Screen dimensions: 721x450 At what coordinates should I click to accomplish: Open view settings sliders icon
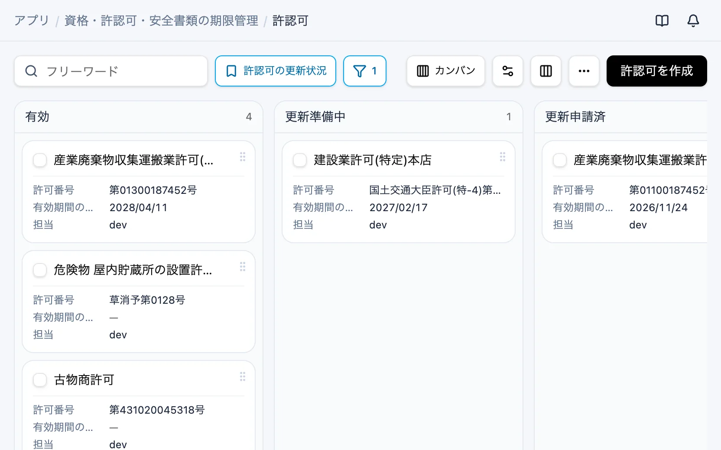coord(508,71)
